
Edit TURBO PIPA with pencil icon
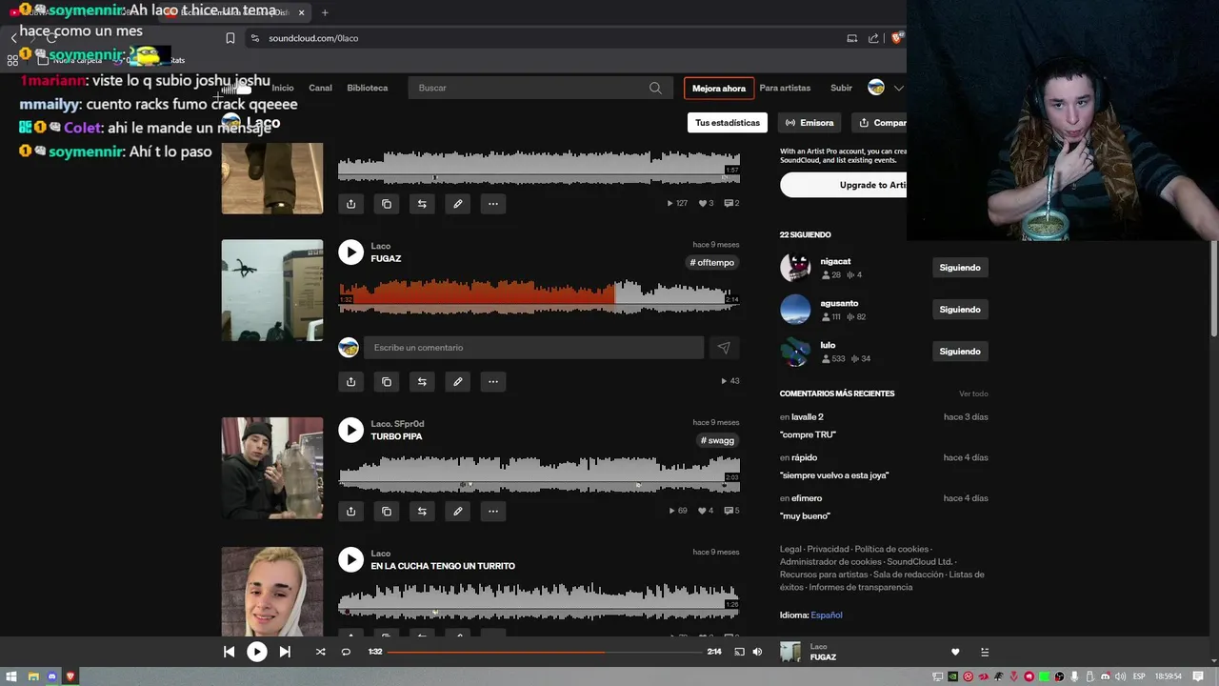458,511
